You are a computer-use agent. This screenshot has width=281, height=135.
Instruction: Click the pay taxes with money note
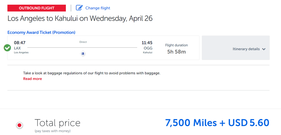(53, 131)
